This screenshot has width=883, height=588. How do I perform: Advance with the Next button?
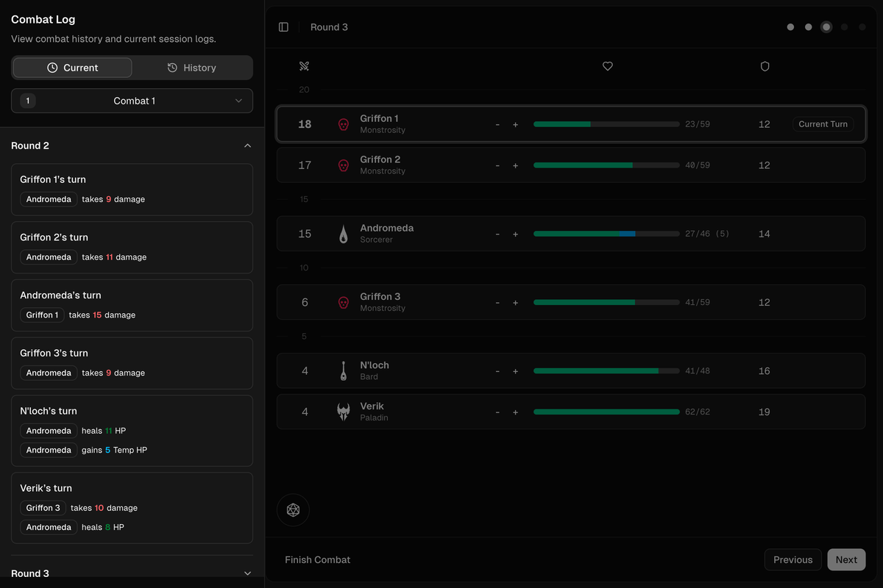[x=846, y=559]
